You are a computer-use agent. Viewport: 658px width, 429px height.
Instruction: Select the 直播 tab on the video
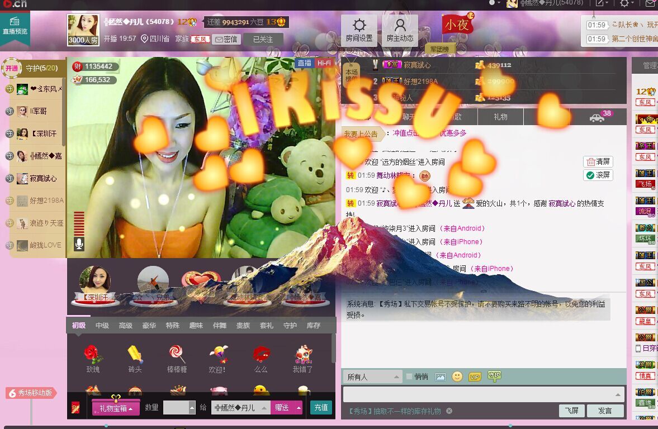click(305, 63)
